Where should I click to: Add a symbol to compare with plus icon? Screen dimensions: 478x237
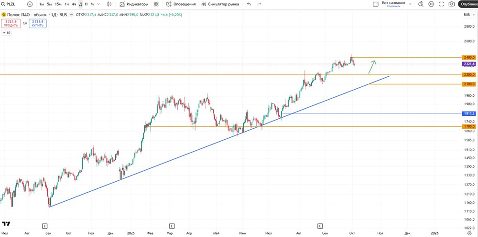pos(30,4)
